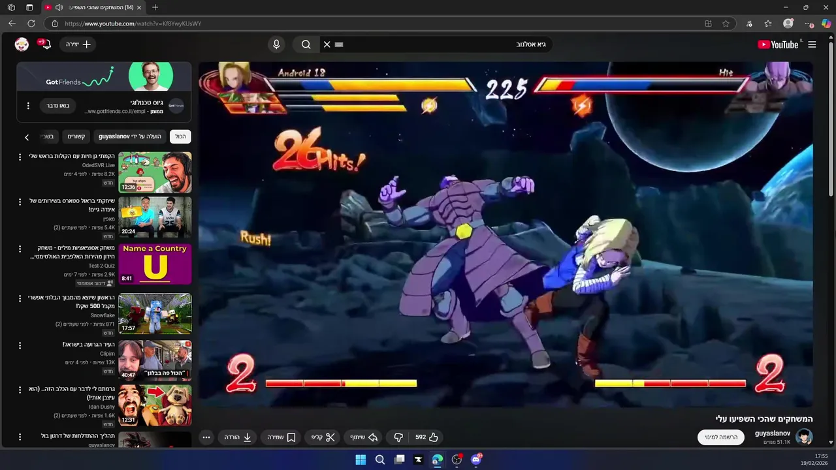Open the 20:24 Brawl Stars video thumbnail
The image size is (836, 470).
tap(155, 217)
